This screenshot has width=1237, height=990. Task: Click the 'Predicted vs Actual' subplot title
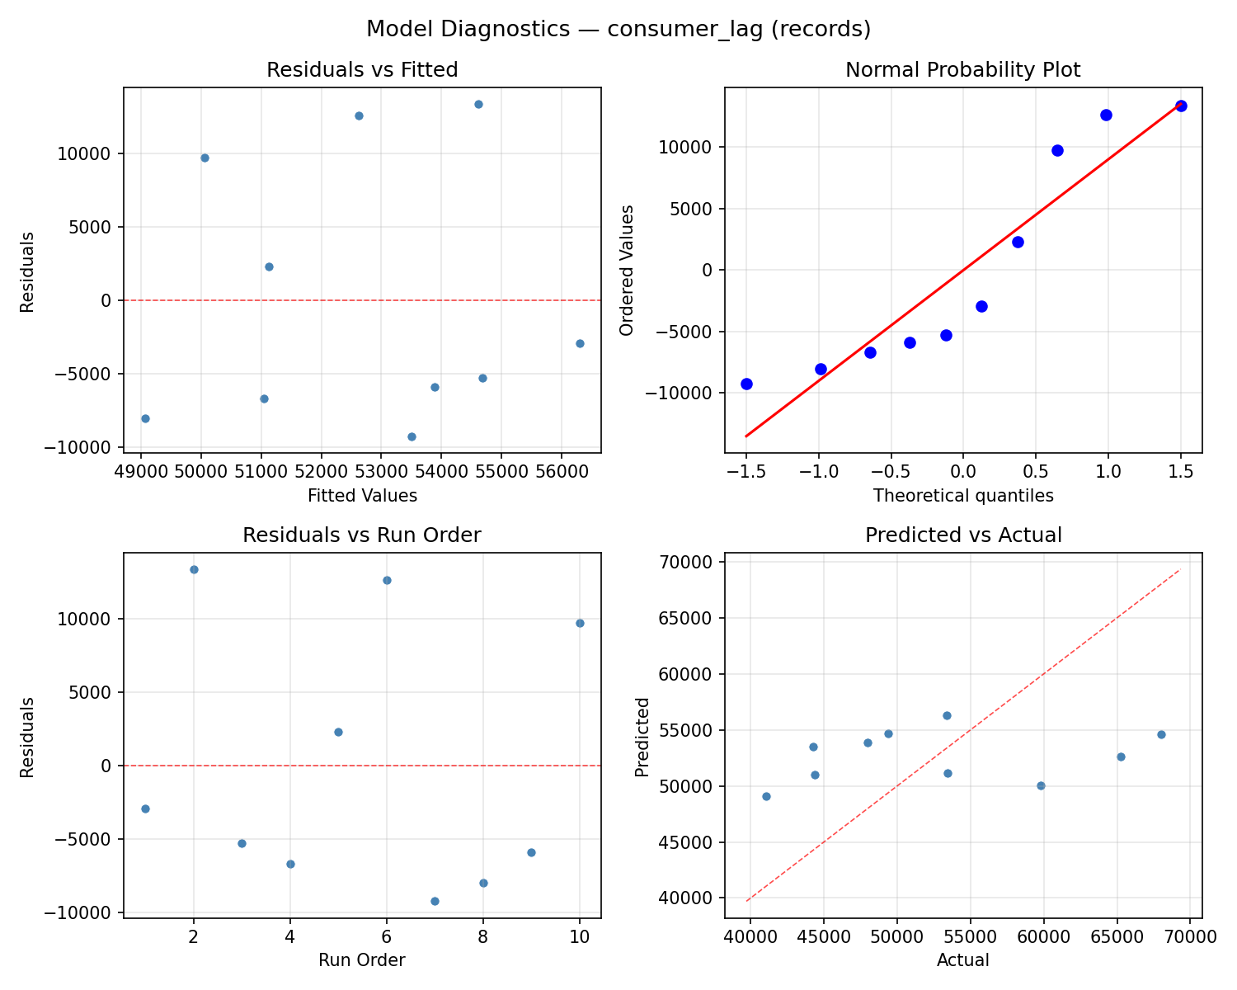(962, 534)
